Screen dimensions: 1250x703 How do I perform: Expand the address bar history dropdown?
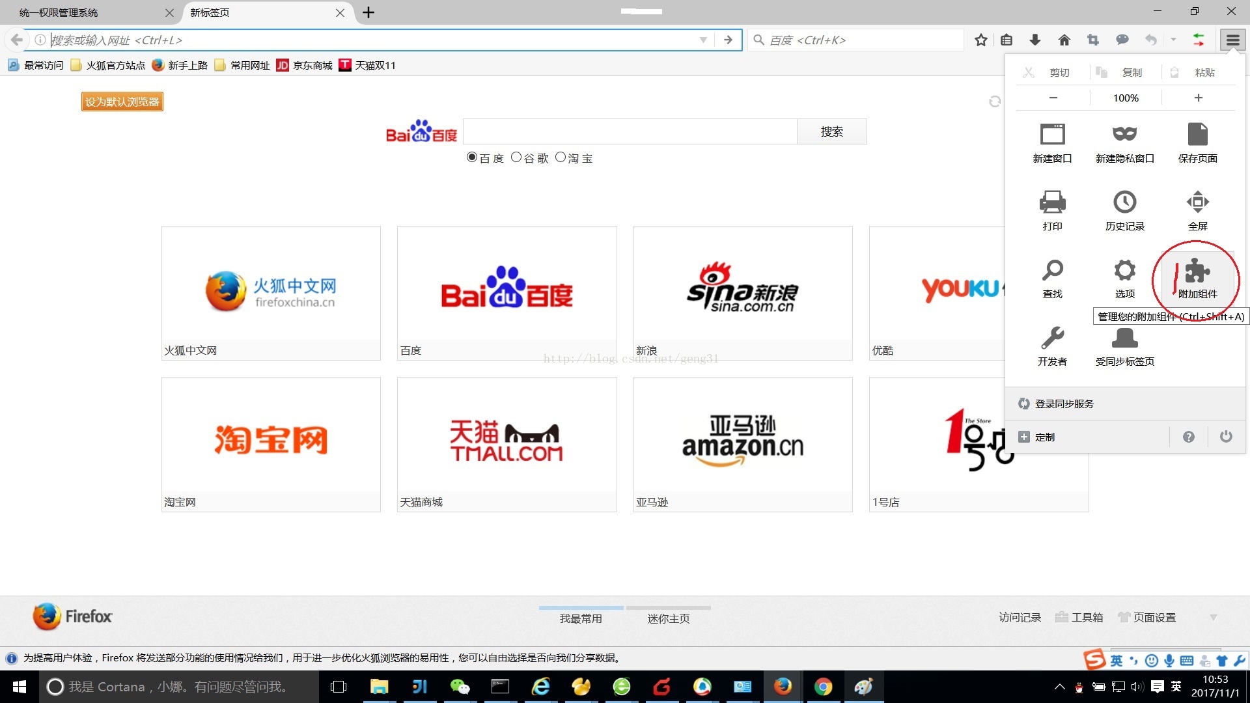coord(703,40)
